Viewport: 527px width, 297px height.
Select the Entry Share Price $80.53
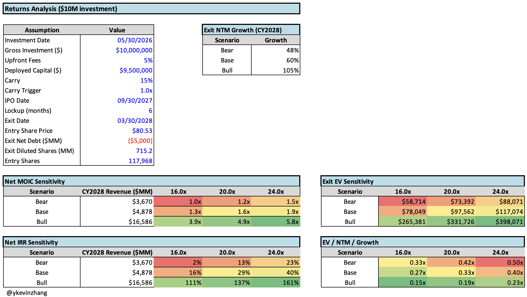[x=117, y=131]
